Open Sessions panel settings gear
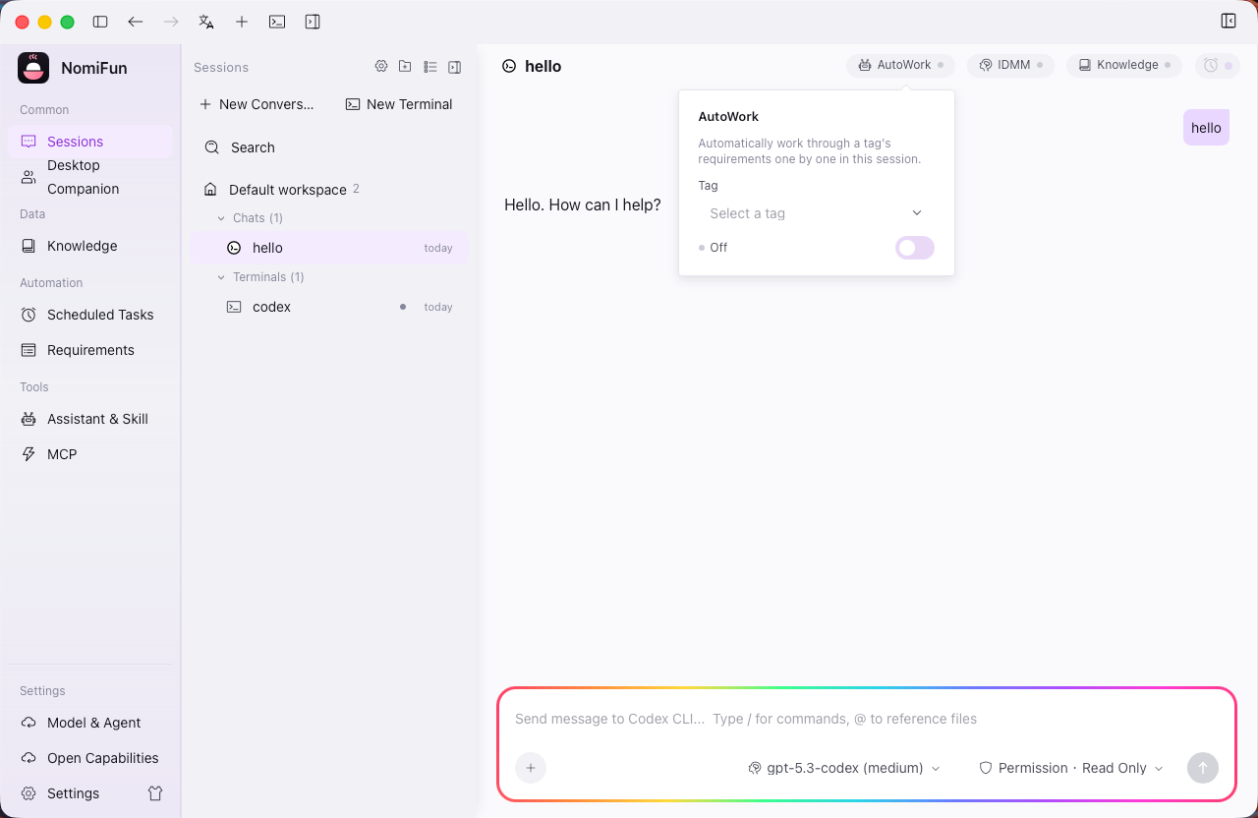This screenshot has width=1258, height=818. click(x=381, y=67)
